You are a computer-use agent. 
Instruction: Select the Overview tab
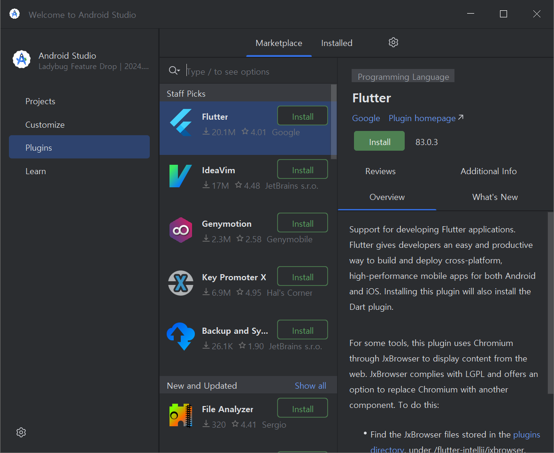tap(387, 197)
